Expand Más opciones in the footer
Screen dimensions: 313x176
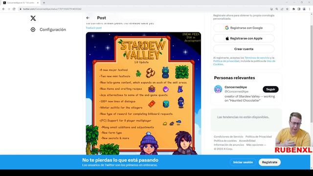point(256,145)
